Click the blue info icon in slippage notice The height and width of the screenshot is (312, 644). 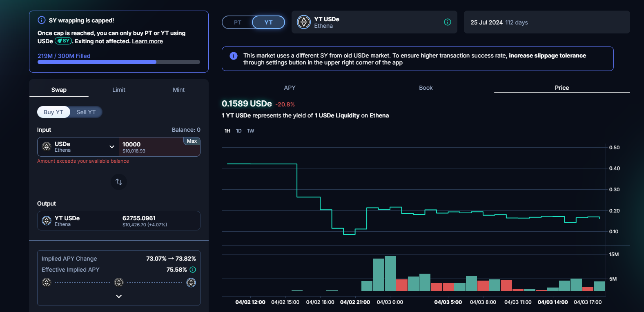[234, 56]
